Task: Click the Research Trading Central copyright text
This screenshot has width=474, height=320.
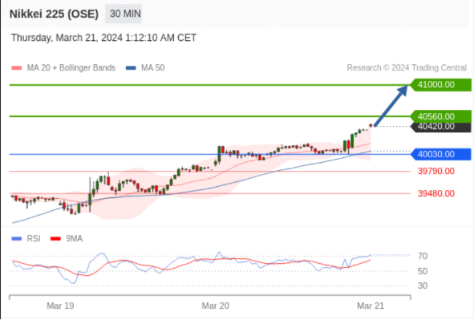Action: [407, 67]
